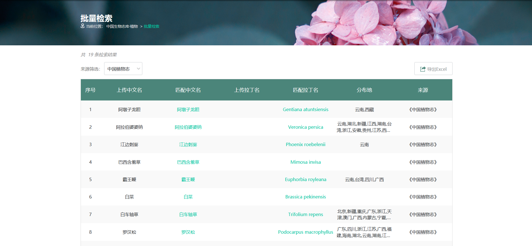Open matched name link 巴西含羞草
Viewport: 532px width, 246px height.
[x=188, y=162]
